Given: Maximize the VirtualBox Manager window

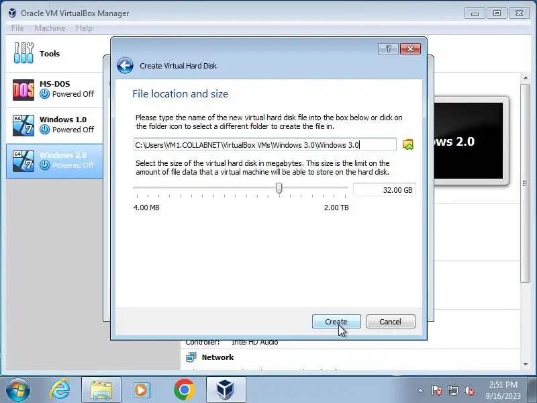Looking at the screenshot, I should pos(497,13).
